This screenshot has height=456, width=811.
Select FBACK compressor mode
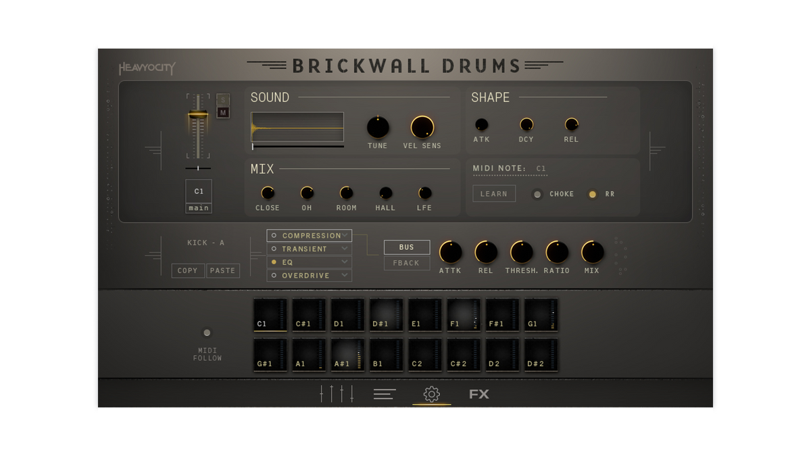point(407,263)
